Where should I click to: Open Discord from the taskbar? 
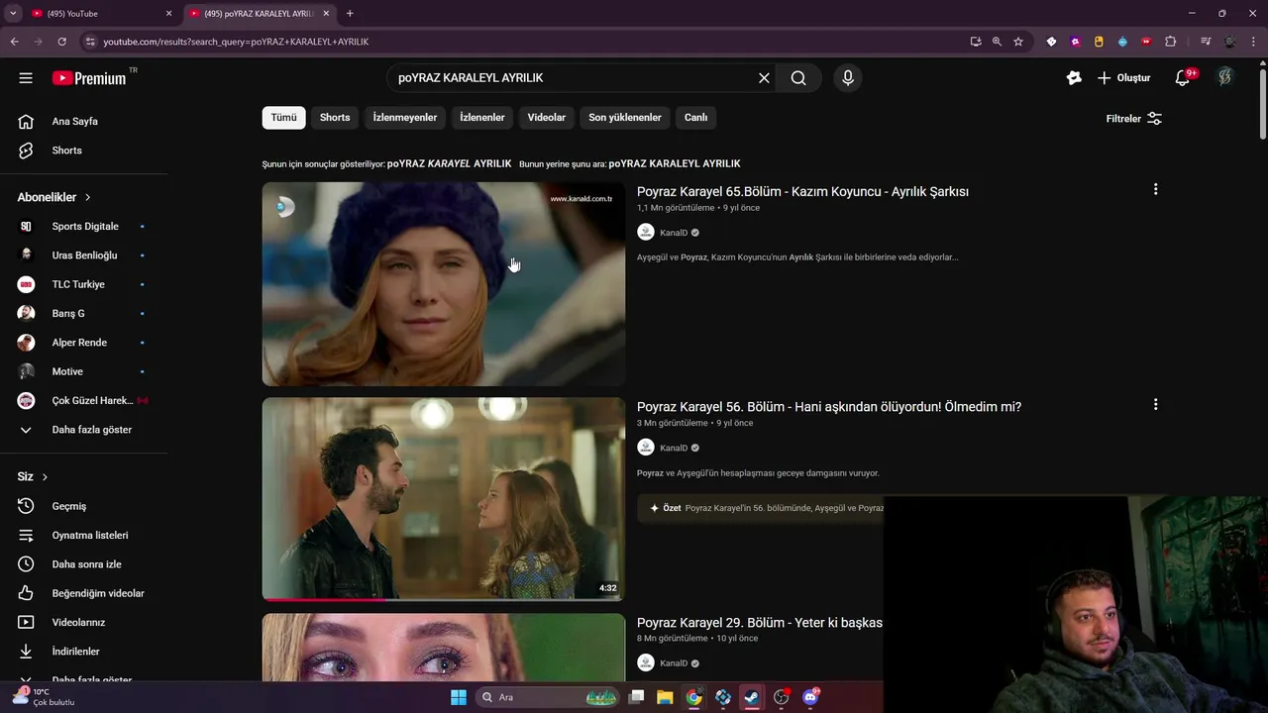coord(810,697)
